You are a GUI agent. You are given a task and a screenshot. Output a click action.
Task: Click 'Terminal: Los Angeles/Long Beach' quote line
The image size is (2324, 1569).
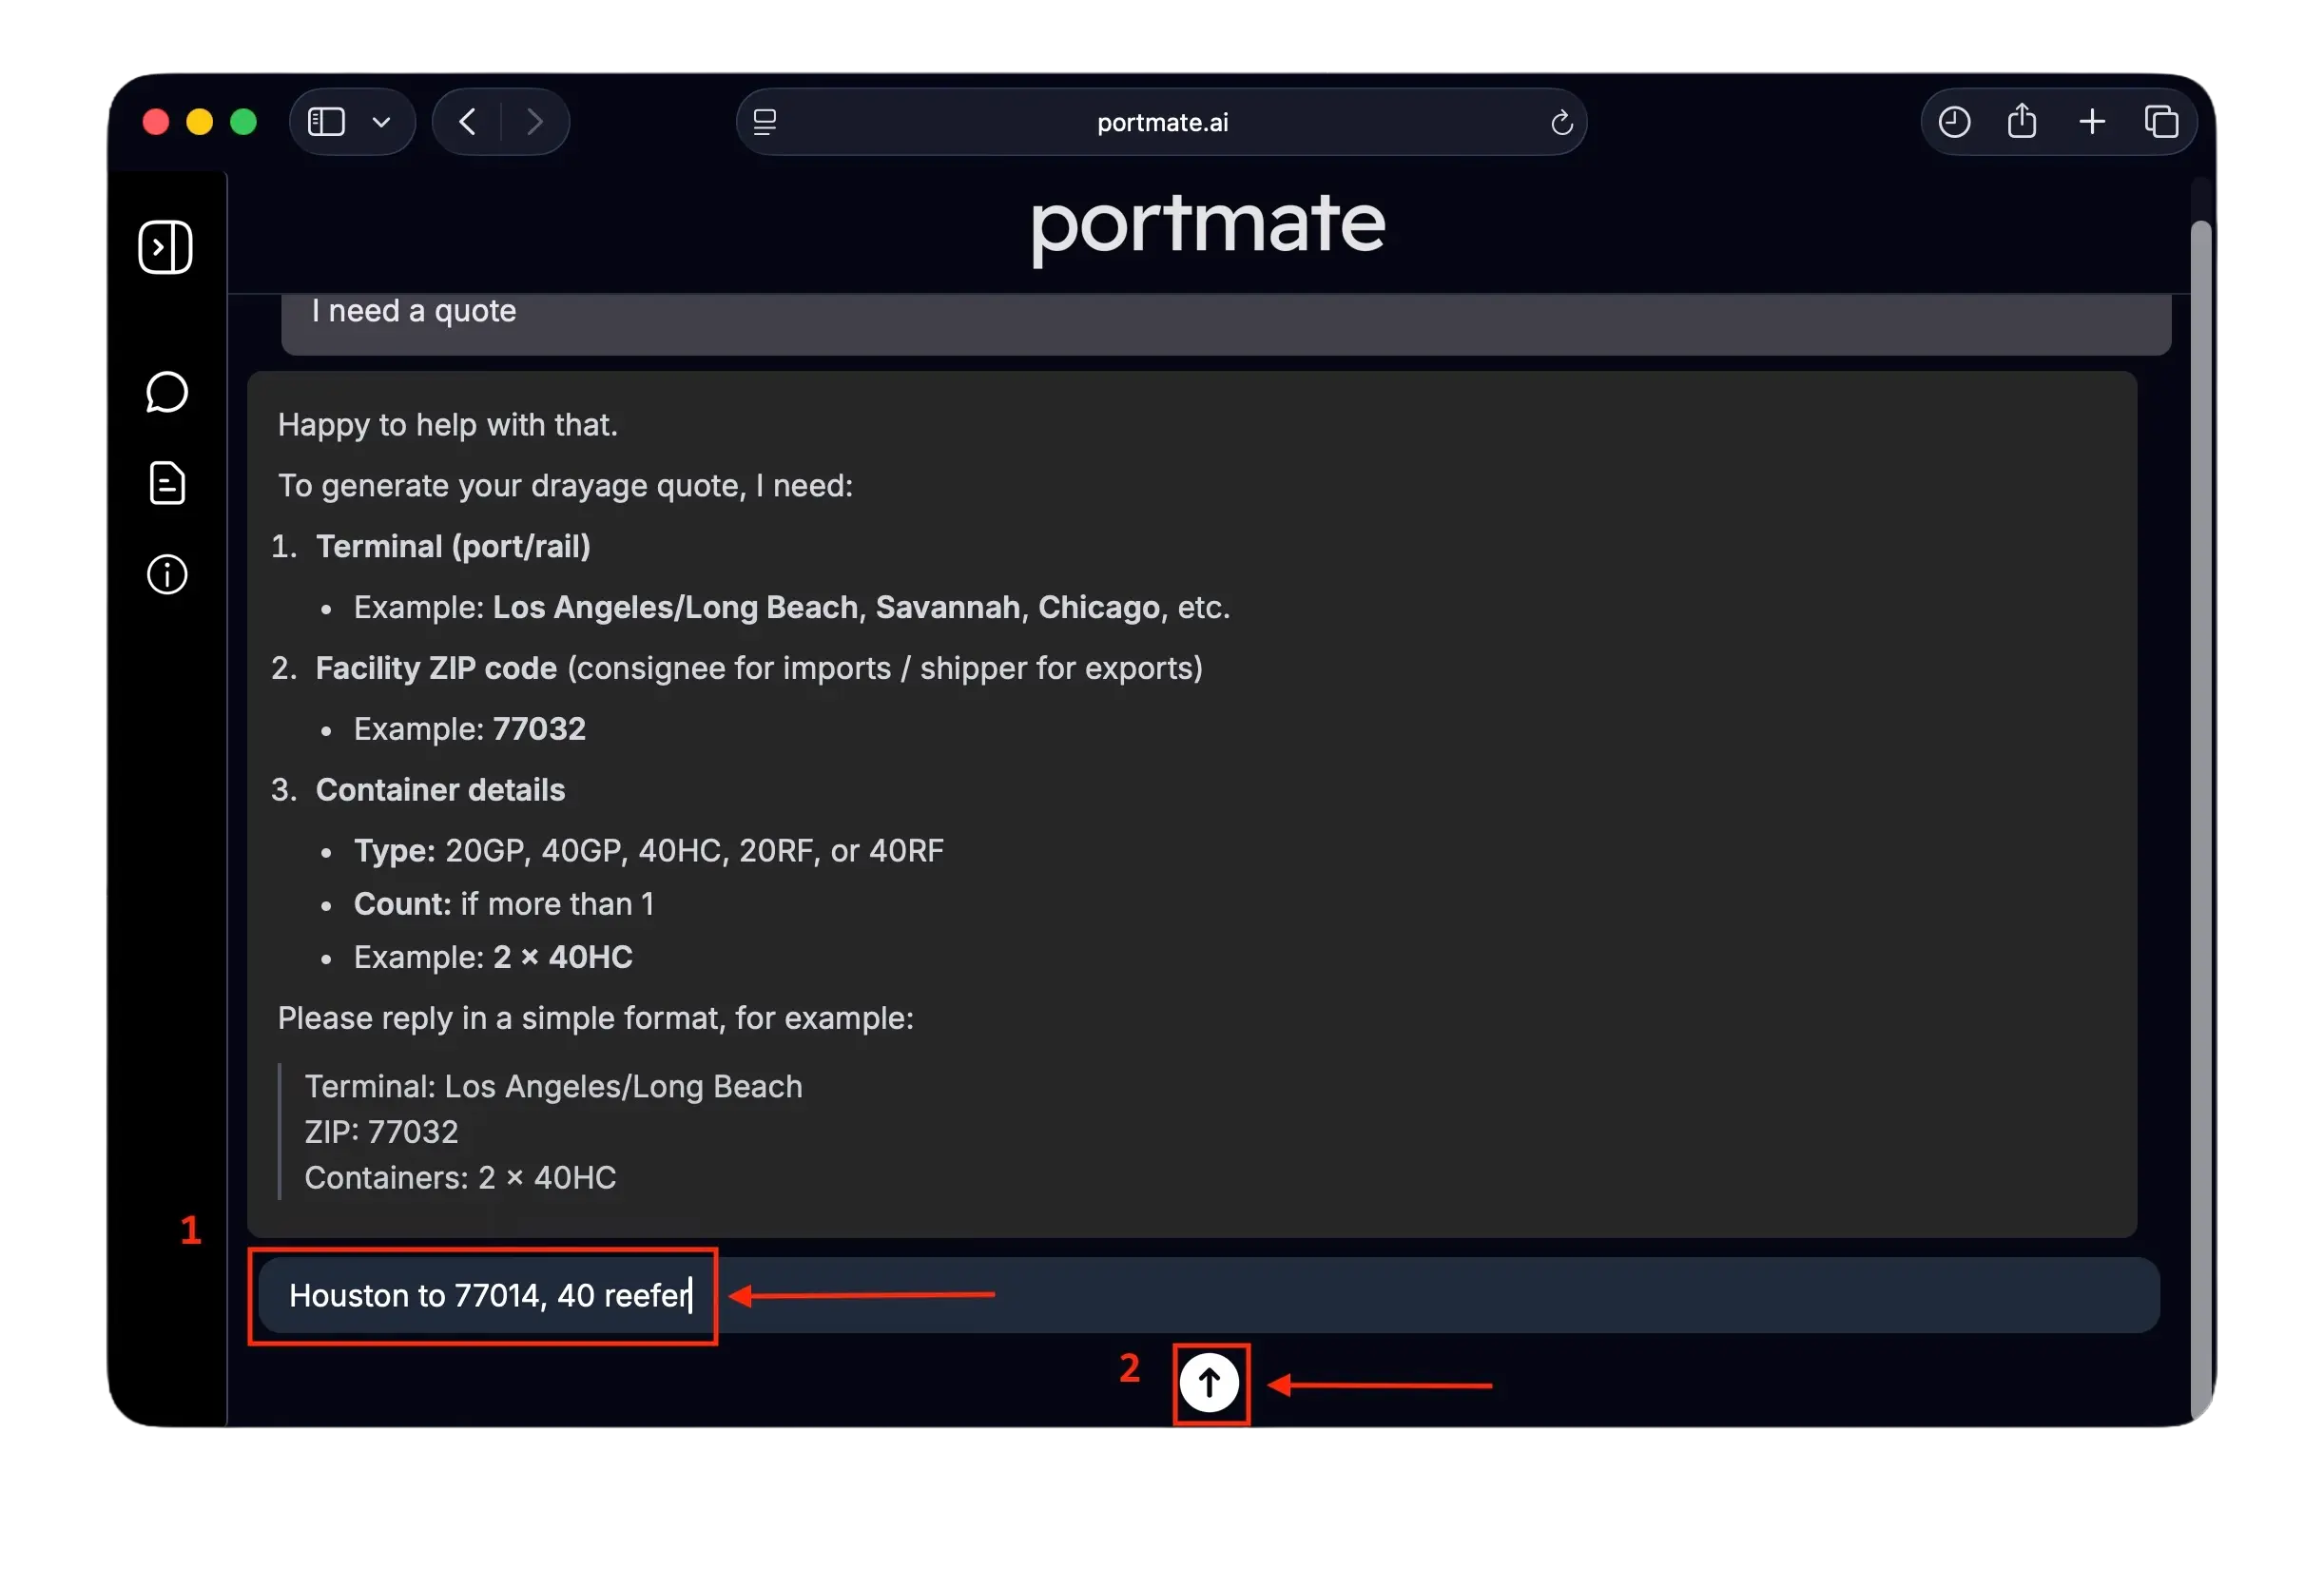[x=553, y=1087]
